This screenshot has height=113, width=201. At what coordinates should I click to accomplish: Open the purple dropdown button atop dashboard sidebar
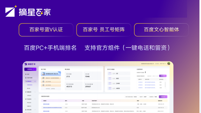(x=30, y=69)
